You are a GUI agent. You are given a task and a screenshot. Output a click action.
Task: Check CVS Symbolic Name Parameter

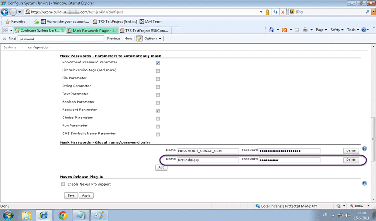coord(157,134)
